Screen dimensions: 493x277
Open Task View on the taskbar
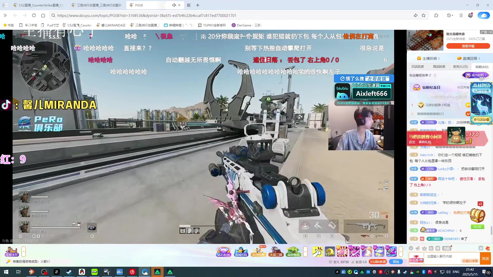point(18,272)
